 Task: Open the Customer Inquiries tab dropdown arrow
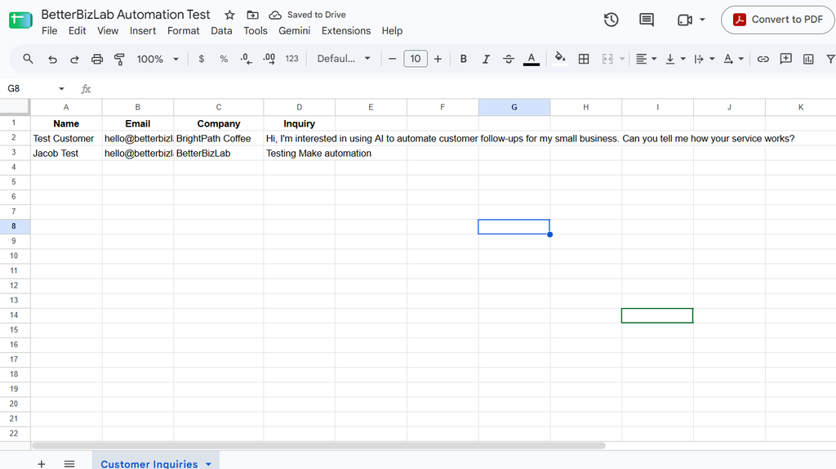208,464
